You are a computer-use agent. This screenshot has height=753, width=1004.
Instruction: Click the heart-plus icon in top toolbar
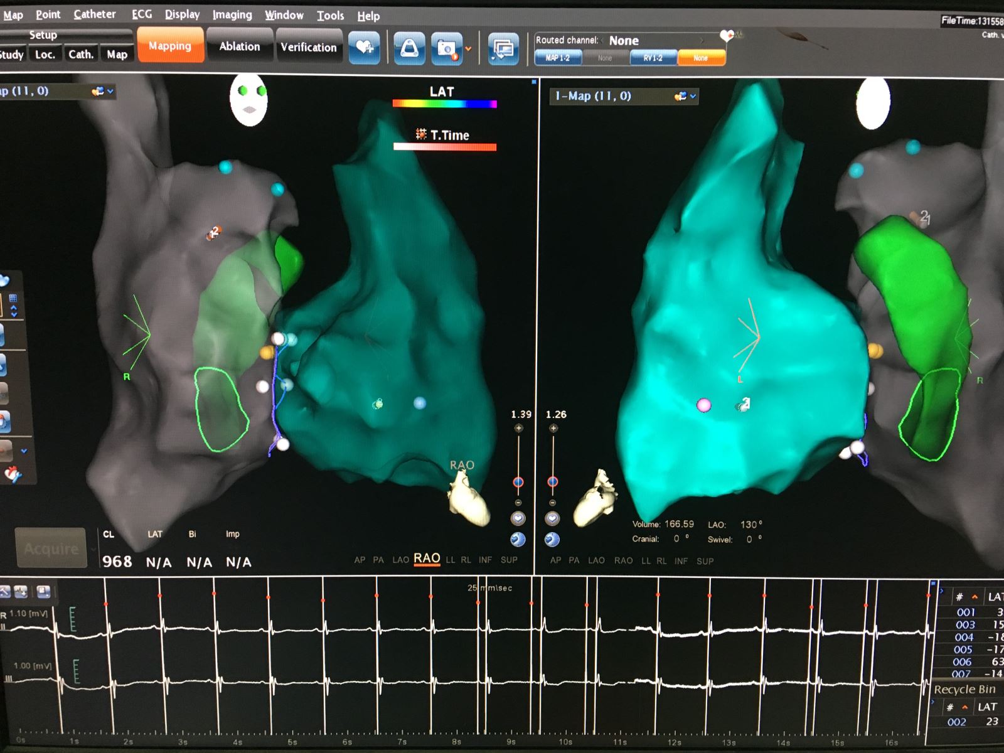click(365, 47)
